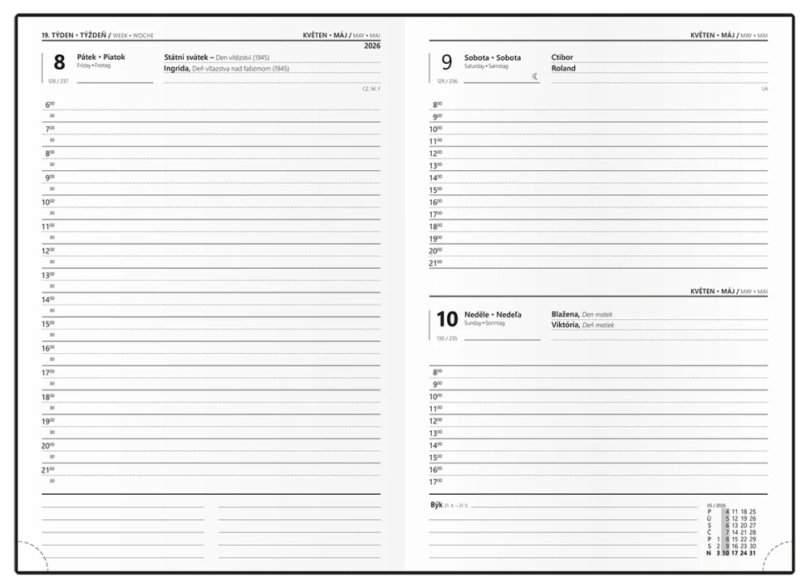Click the bold "N" Sunday row label in mini calendar

pyautogui.click(x=709, y=553)
